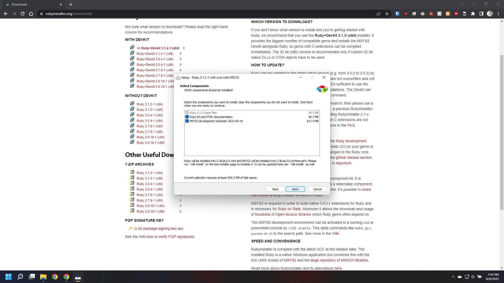Show hidden system tray icons
504x283 pixels.
pos(453,277)
